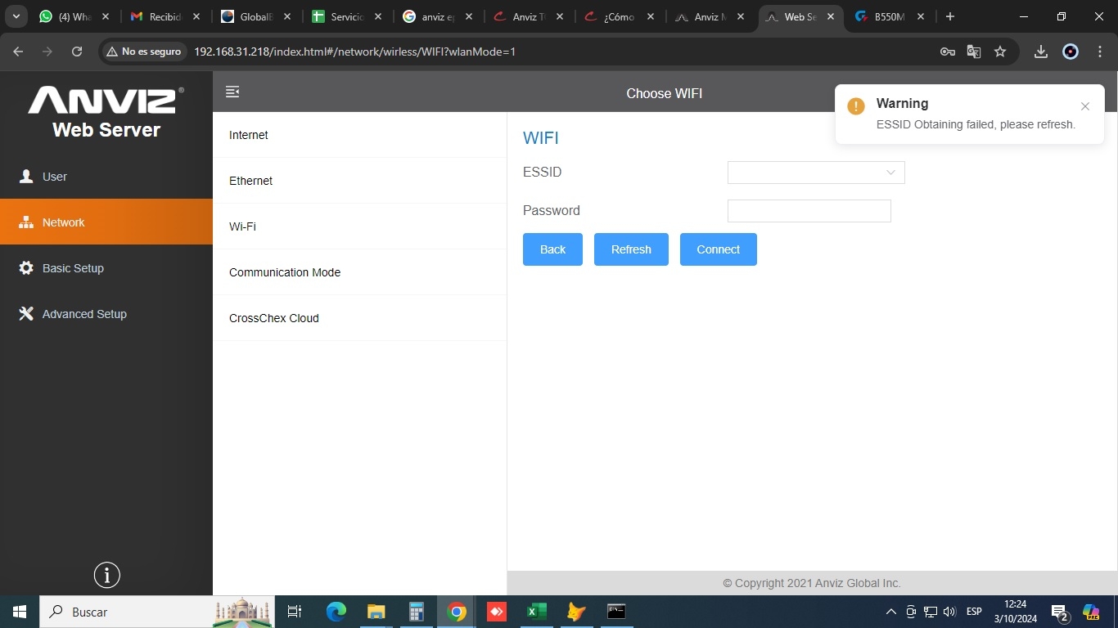Screen dimensions: 1118x628
Task: Open the Windows Start menu
Action: coord(20,612)
